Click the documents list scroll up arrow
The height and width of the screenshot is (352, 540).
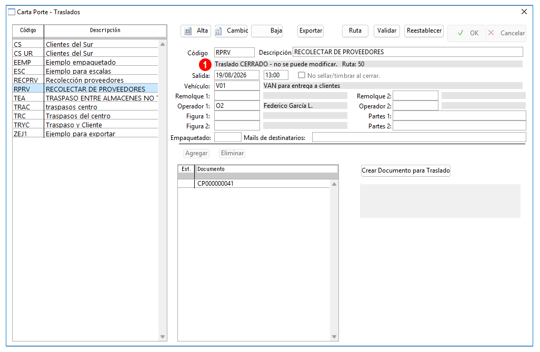[x=334, y=184]
